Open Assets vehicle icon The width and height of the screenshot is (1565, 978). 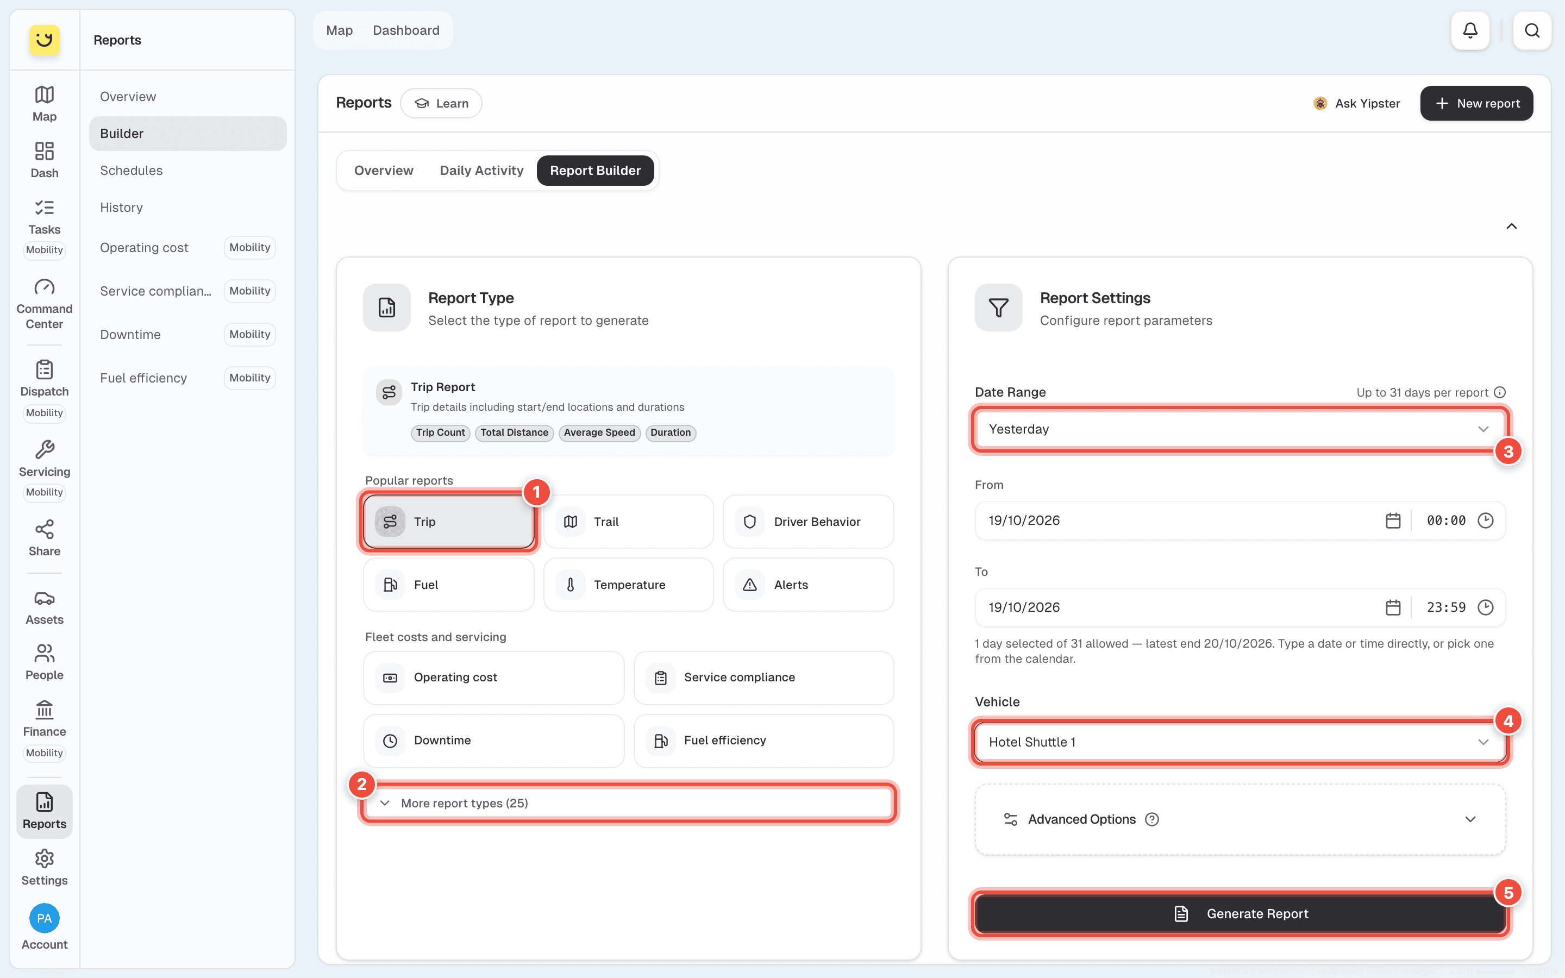coord(44,607)
